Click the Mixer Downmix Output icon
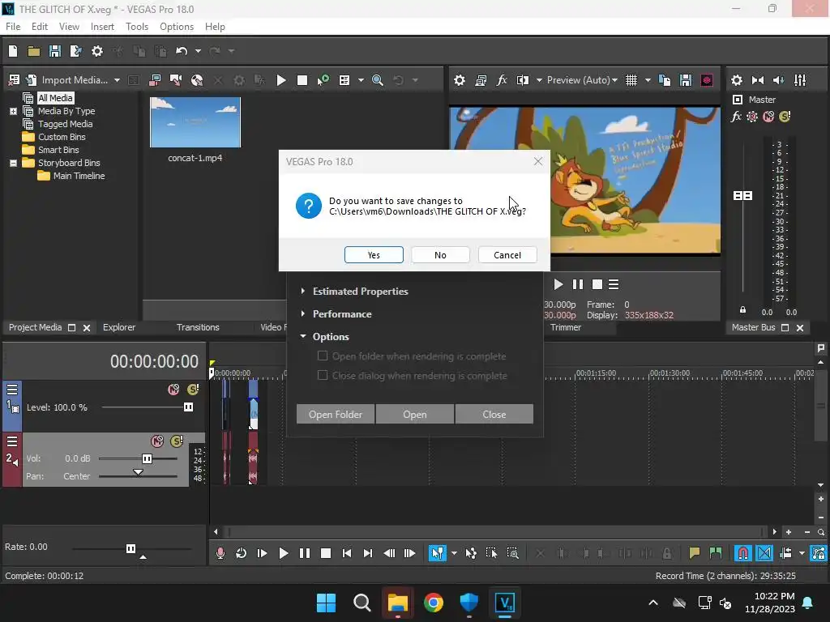Image resolution: width=830 pixels, height=622 pixels. (x=758, y=80)
